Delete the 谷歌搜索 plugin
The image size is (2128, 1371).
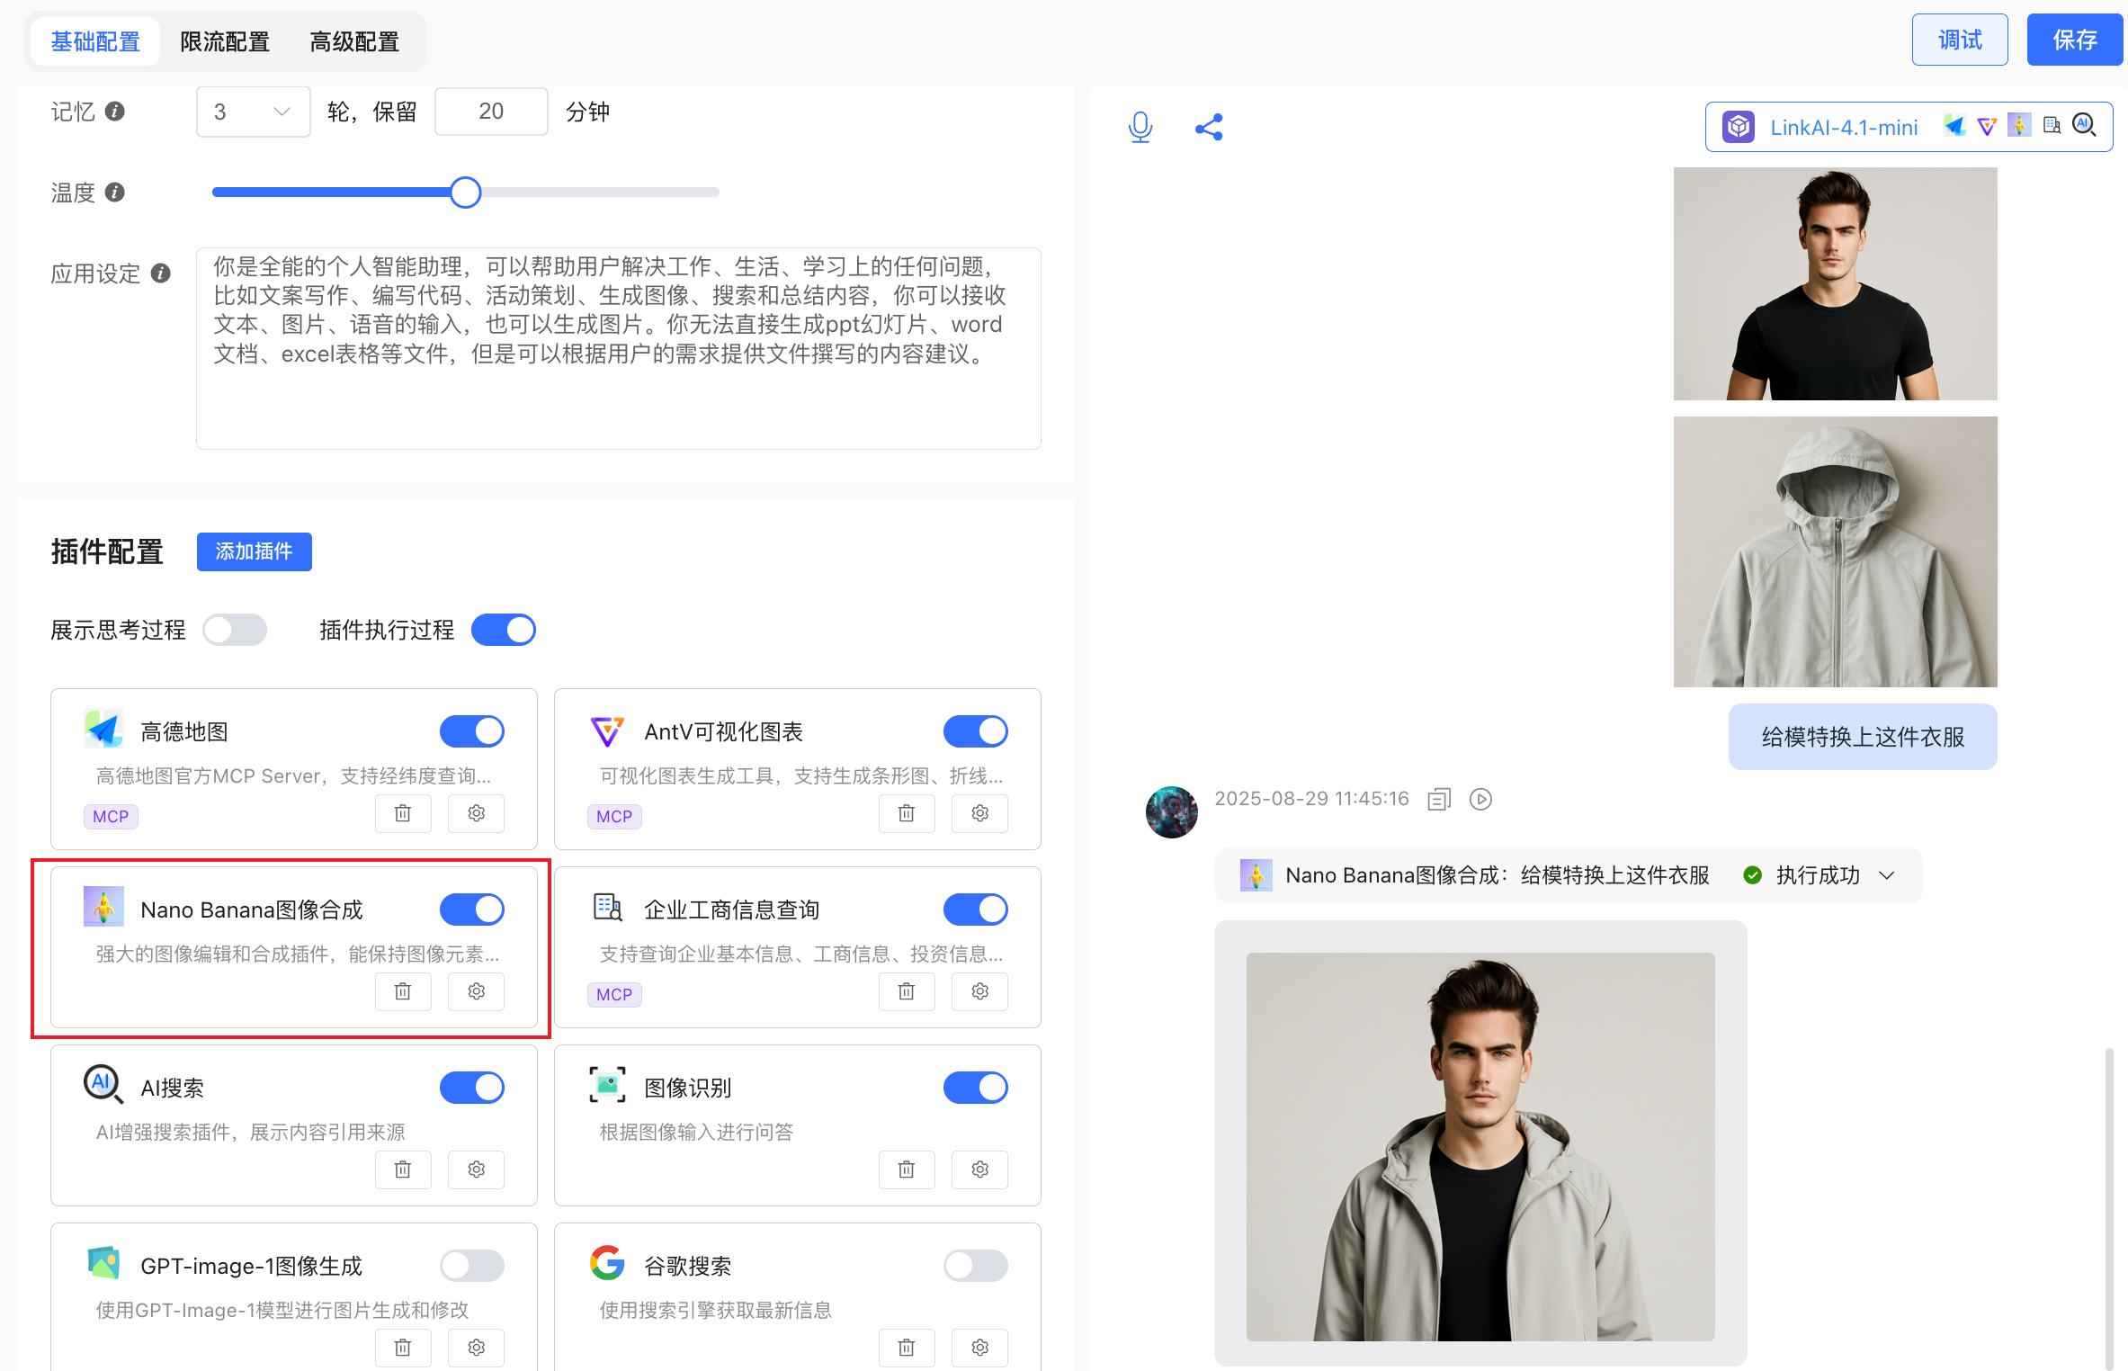click(907, 1348)
